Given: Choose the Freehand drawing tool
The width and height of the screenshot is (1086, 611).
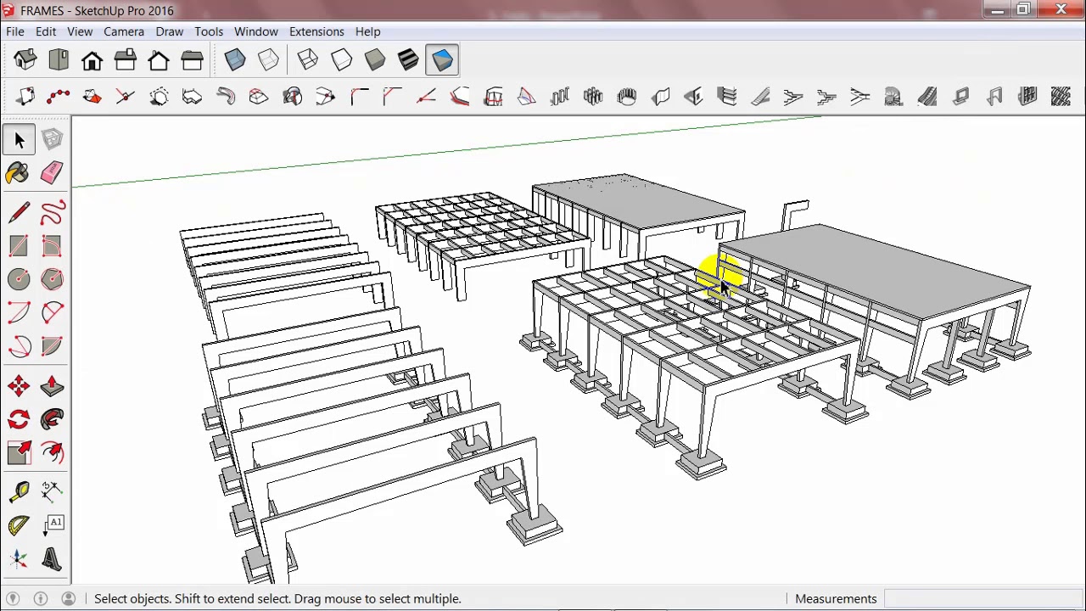Looking at the screenshot, I should [52, 212].
